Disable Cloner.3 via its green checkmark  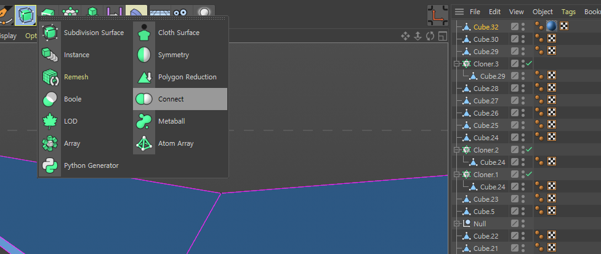pos(530,63)
